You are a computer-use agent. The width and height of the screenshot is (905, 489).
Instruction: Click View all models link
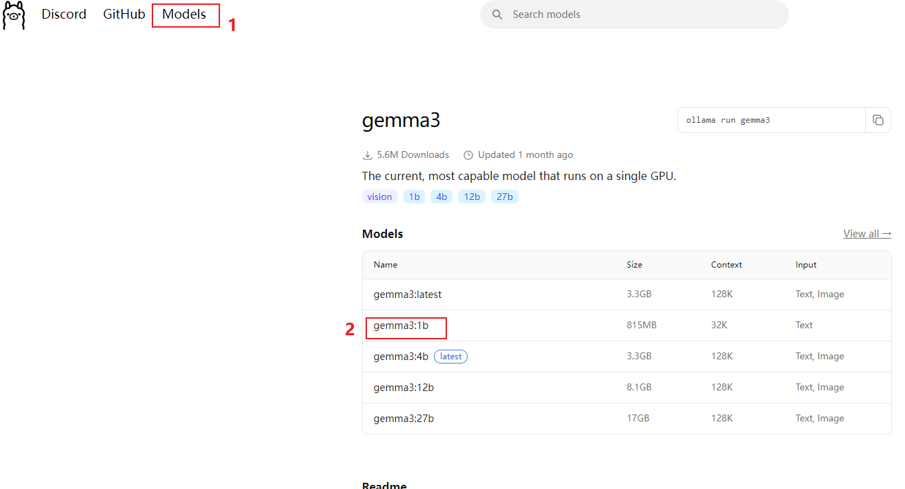[867, 234]
